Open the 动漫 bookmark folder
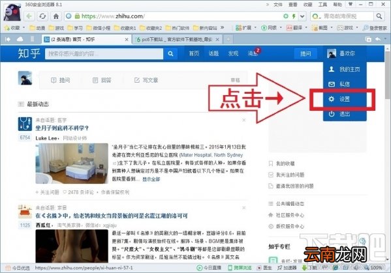The width and height of the screenshot is (391, 273). click(x=37, y=28)
